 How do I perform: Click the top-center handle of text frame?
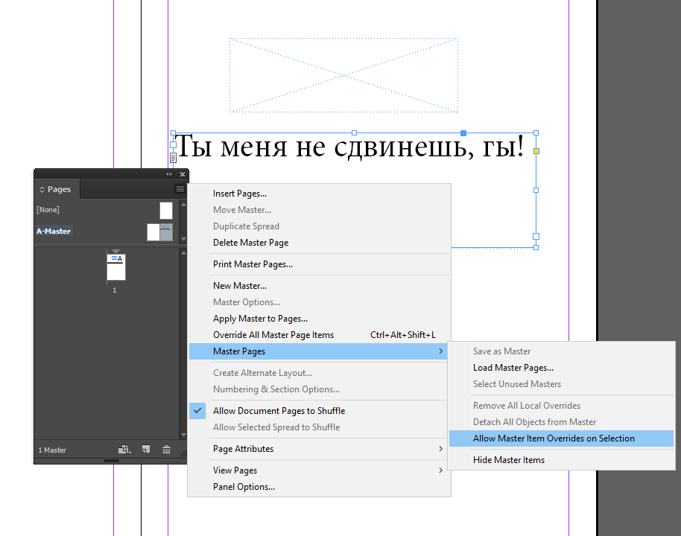pos(355,133)
